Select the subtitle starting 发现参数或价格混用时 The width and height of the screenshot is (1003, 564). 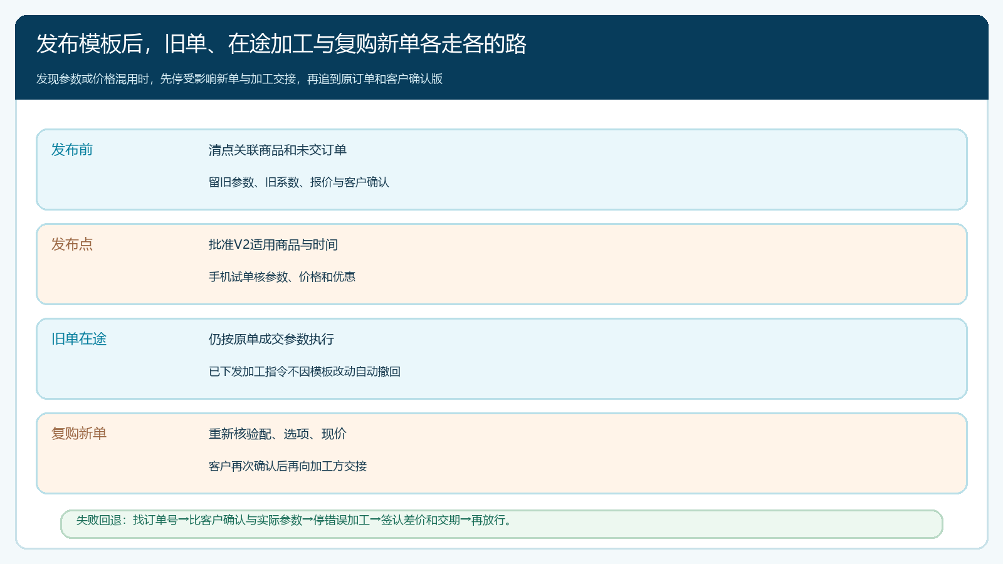239,79
